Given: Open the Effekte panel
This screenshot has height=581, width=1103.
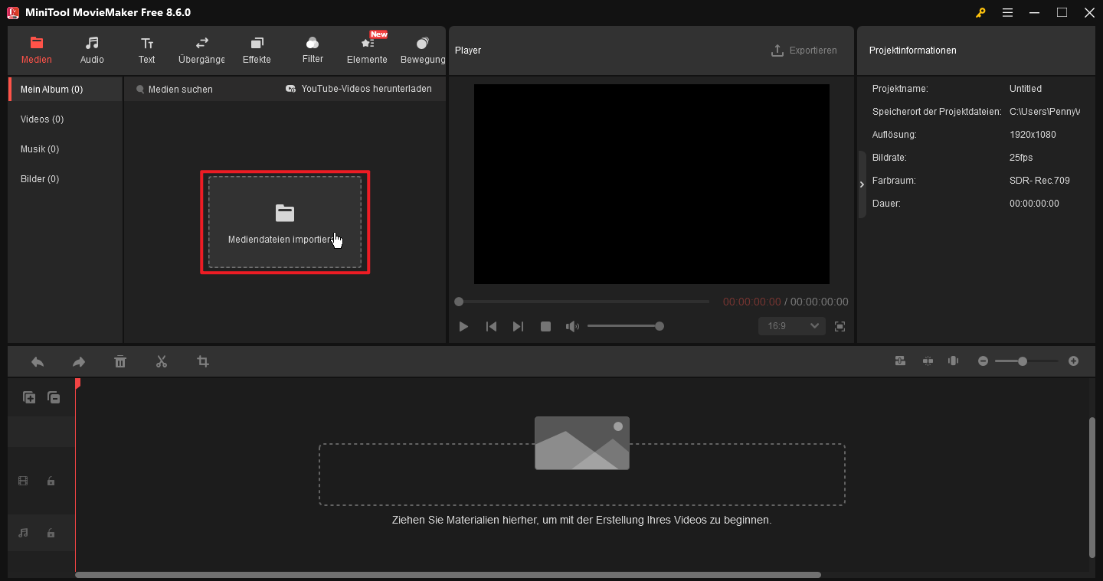Looking at the screenshot, I should click(257, 50).
